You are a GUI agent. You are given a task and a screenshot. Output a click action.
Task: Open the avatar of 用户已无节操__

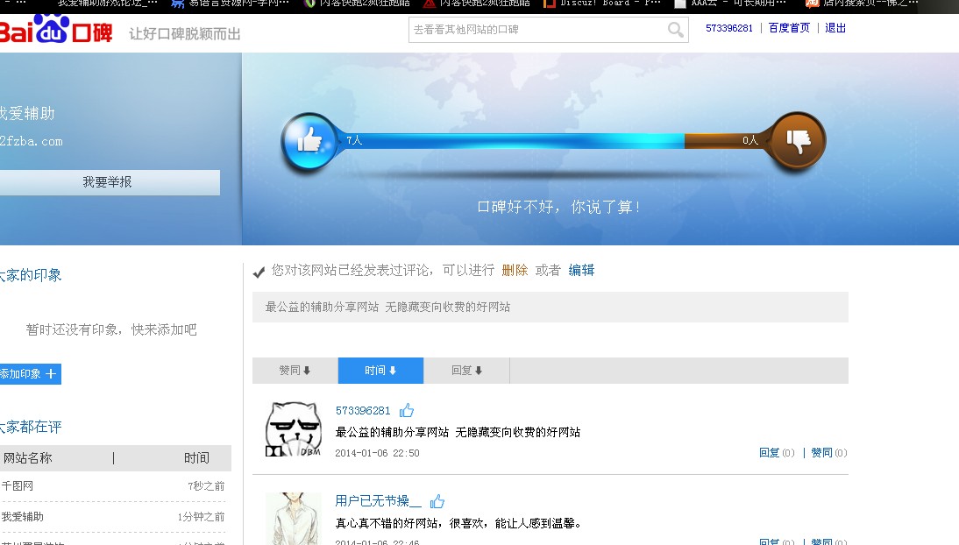click(x=294, y=519)
